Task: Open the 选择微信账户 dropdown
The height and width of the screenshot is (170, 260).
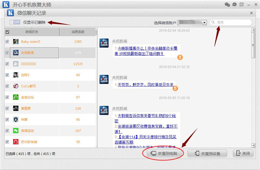Action: coord(192,22)
